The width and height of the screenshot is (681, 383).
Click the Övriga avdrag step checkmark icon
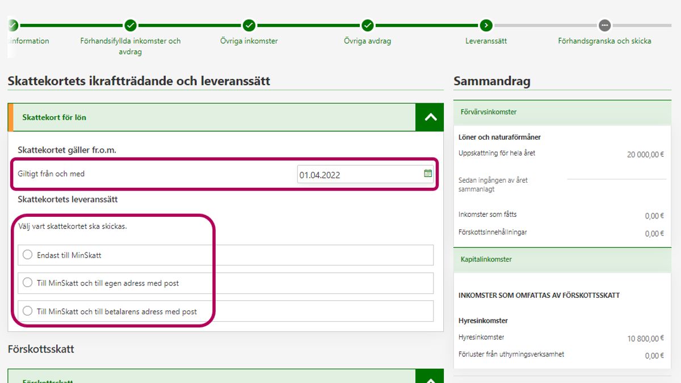click(368, 26)
